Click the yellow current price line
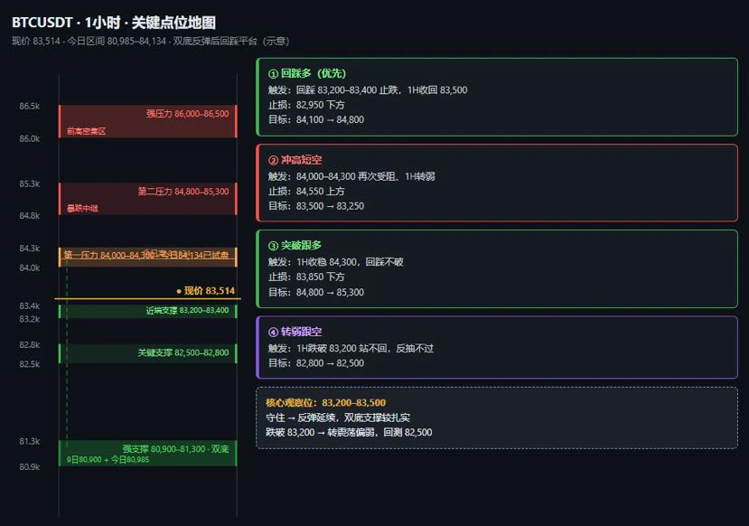The height and width of the screenshot is (526, 749). [x=147, y=298]
